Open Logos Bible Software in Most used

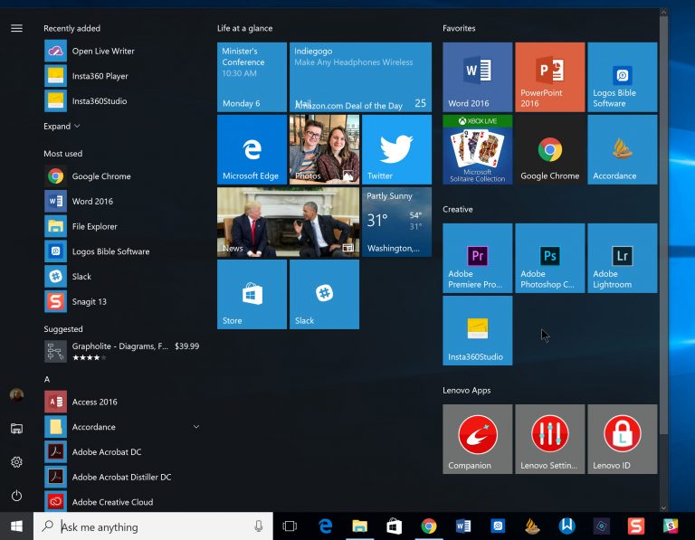coord(122,251)
